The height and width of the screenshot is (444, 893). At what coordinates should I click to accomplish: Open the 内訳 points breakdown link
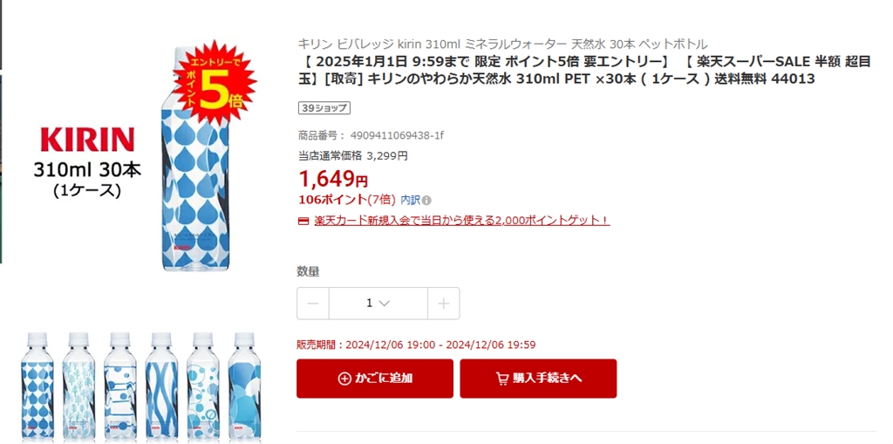click(410, 200)
